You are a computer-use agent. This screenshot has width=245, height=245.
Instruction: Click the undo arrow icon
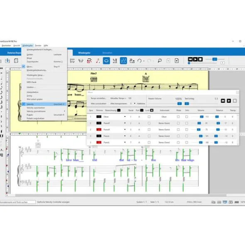click(140, 61)
